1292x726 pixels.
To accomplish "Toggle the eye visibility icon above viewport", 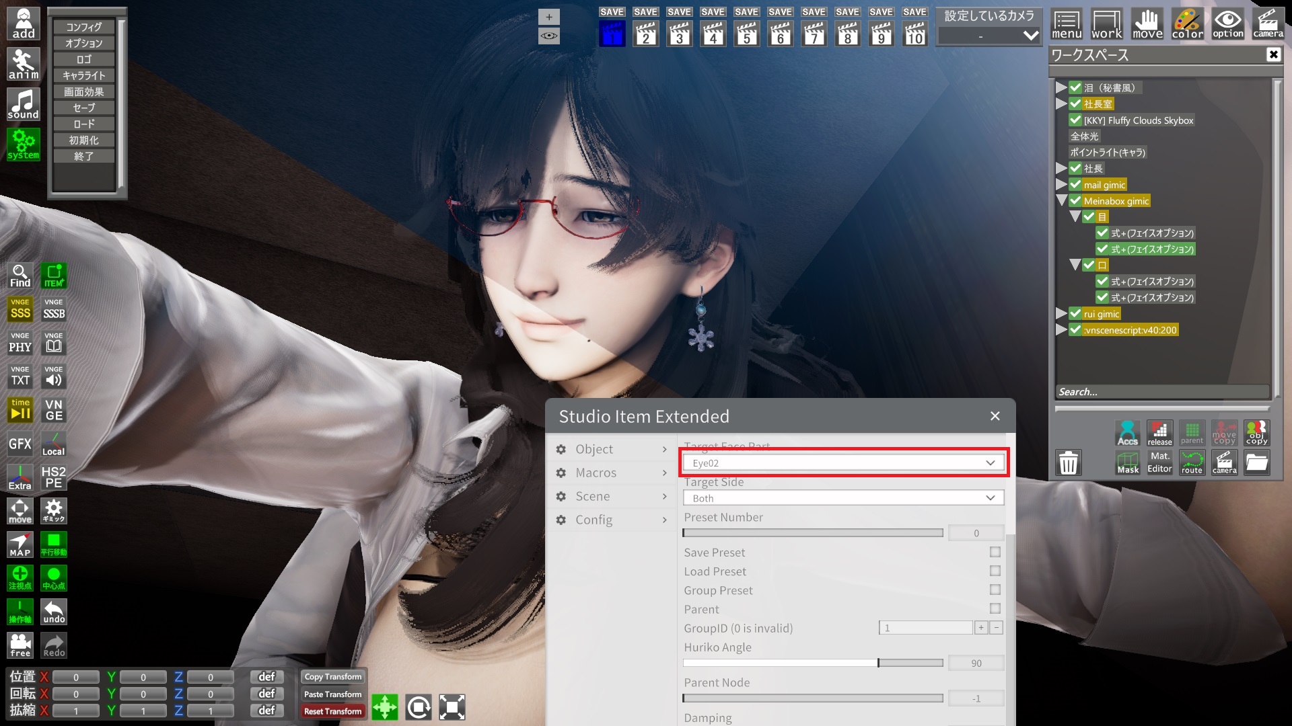I will tap(549, 36).
